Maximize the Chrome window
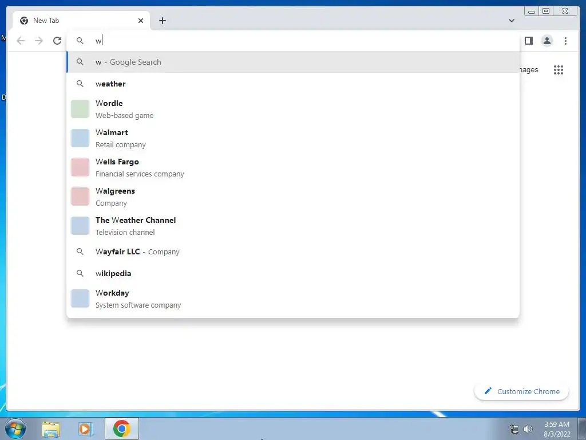This screenshot has width=586, height=440. click(x=546, y=11)
